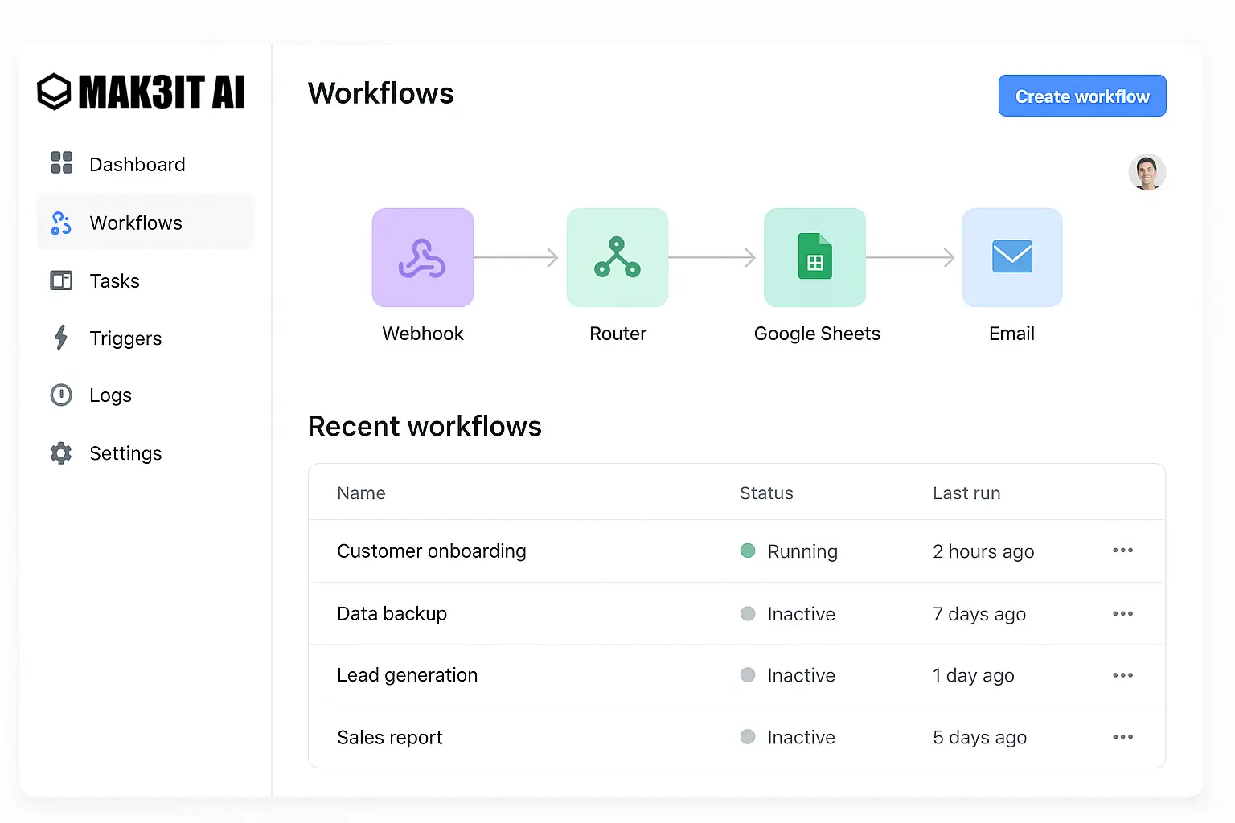The width and height of the screenshot is (1235, 823).
Task: Open Dashboard from the sidebar
Action: click(x=137, y=165)
